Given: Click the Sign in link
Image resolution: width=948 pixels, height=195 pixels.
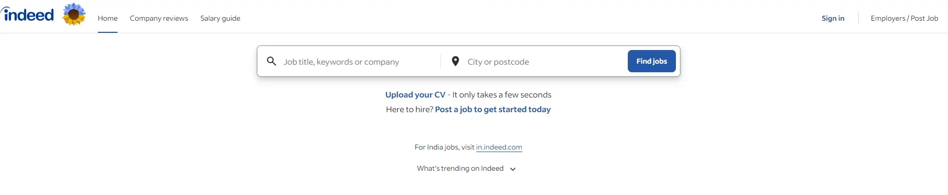Looking at the screenshot, I should (833, 18).
